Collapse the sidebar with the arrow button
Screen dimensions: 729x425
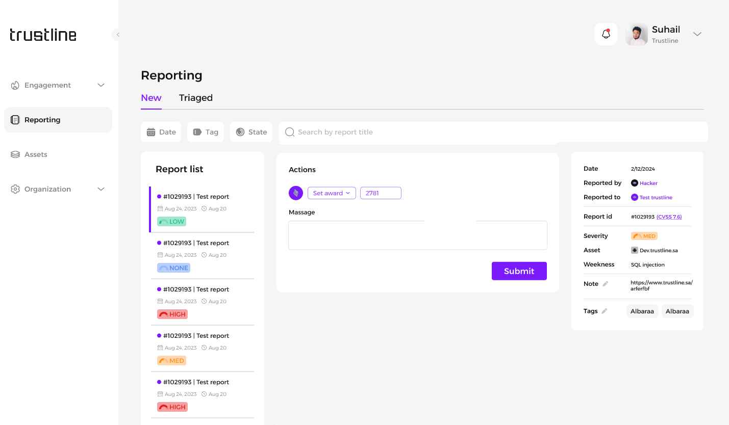pos(118,35)
